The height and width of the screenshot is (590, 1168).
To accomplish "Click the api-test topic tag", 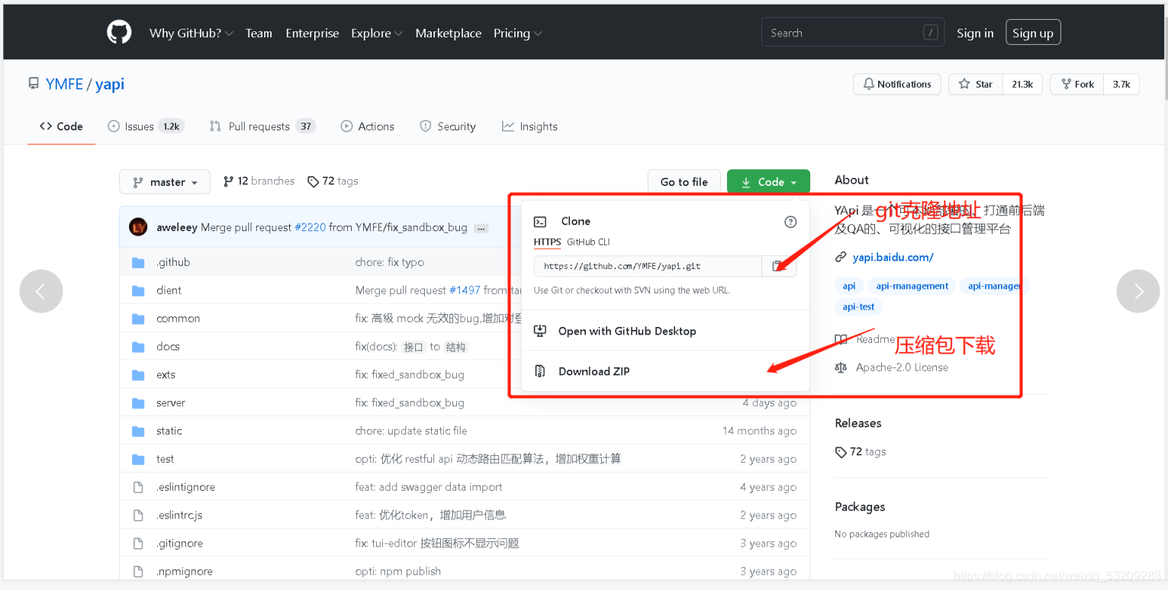I will [858, 307].
